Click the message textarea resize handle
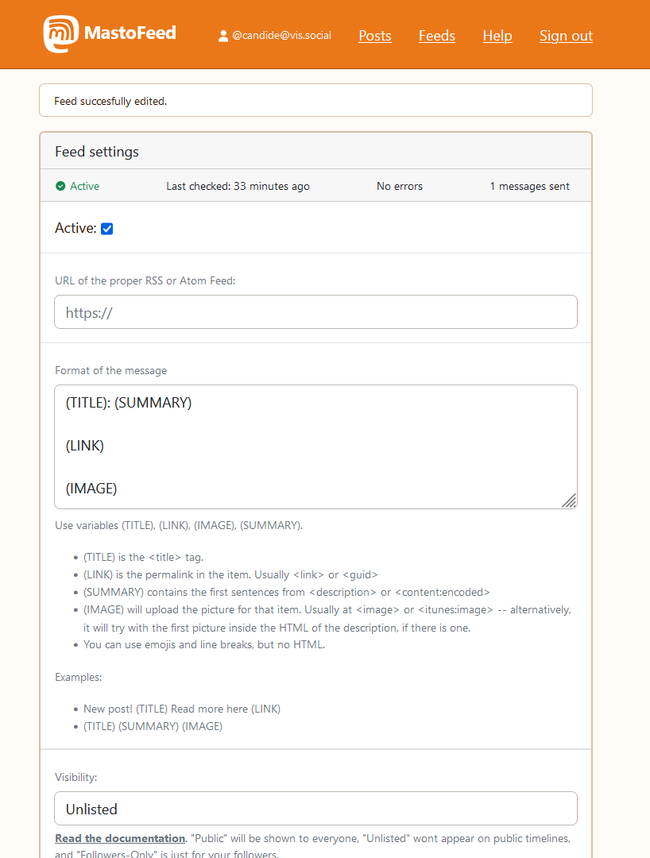The height and width of the screenshot is (858, 650). (x=569, y=500)
